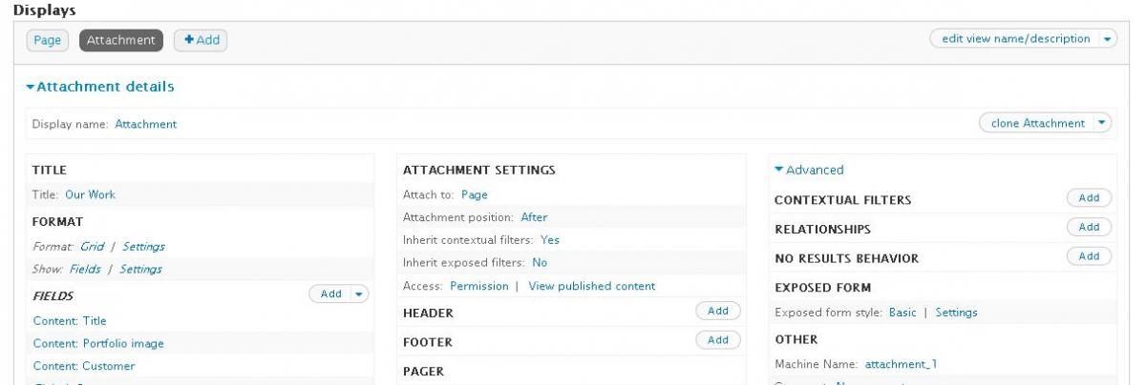Add a Header item
Screen dimensions: 1146x385
tap(718, 311)
